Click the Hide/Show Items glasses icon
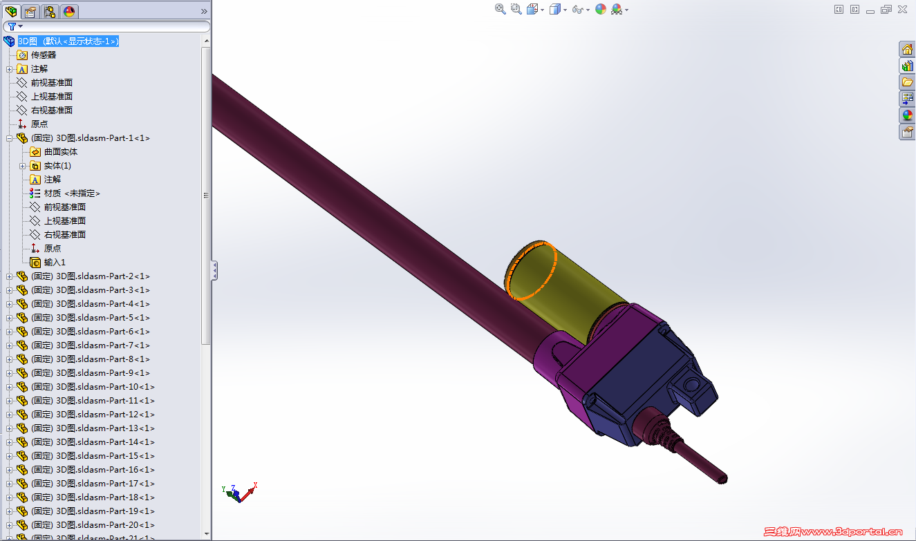Screen dimensions: 916x541 [577, 9]
